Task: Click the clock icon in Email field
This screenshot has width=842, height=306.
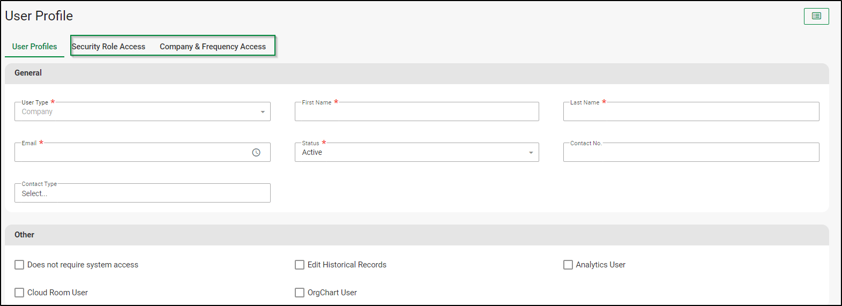Action: (x=256, y=153)
